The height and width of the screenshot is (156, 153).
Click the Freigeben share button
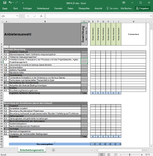point(142,8)
